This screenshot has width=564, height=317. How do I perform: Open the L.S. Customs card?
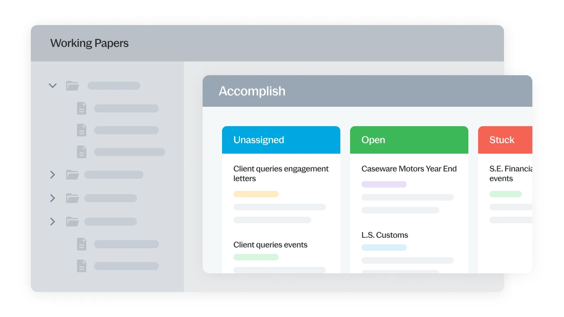[385, 235]
